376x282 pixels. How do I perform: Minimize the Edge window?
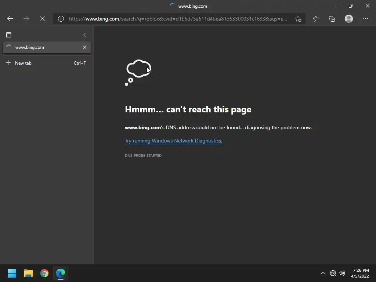tap(334, 6)
